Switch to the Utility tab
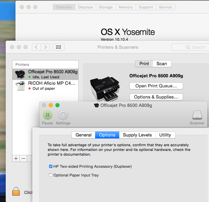Image resolution: width=209 pixels, height=202 pixels. pos(165,135)
